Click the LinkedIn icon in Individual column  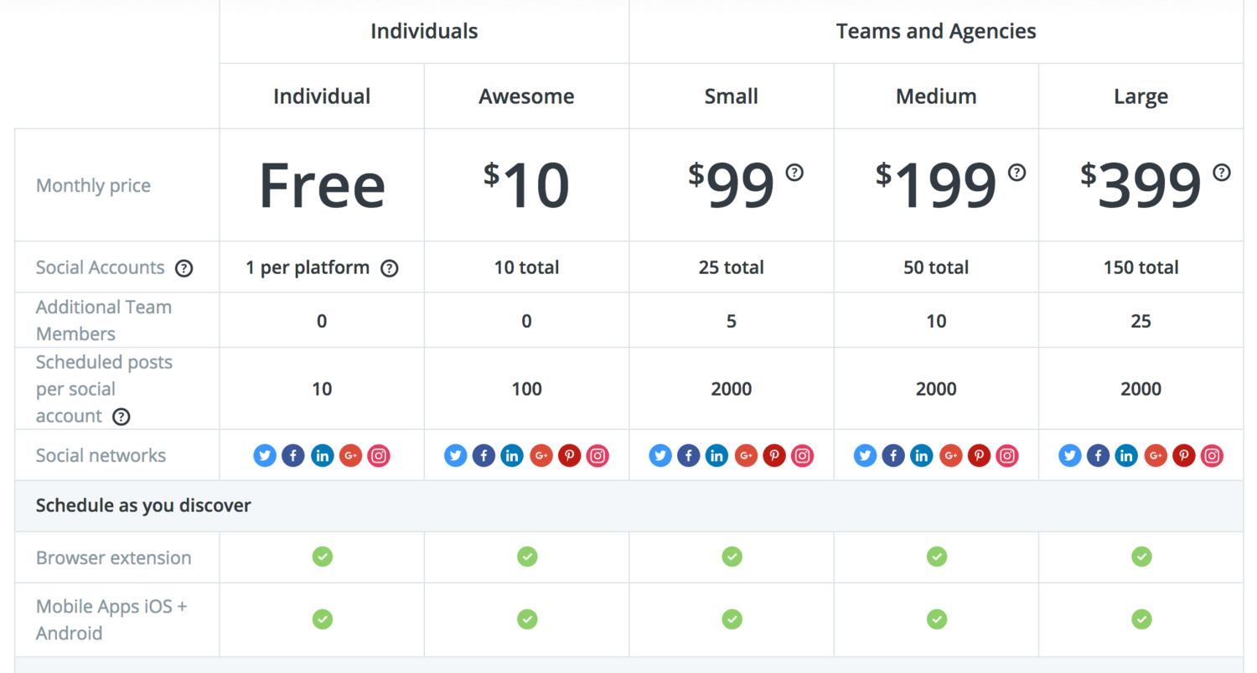tap(322, 456)
